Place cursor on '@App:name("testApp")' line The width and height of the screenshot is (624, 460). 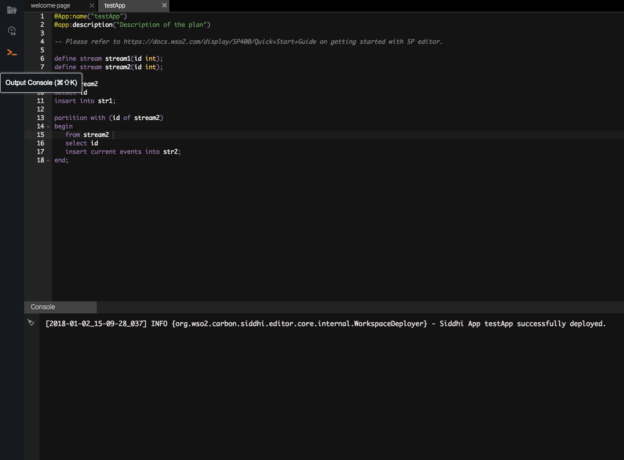pos(91,16)
